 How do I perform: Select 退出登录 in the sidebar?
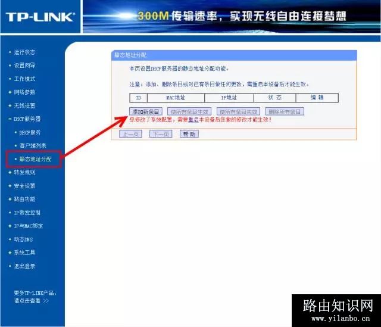(24, 266)
